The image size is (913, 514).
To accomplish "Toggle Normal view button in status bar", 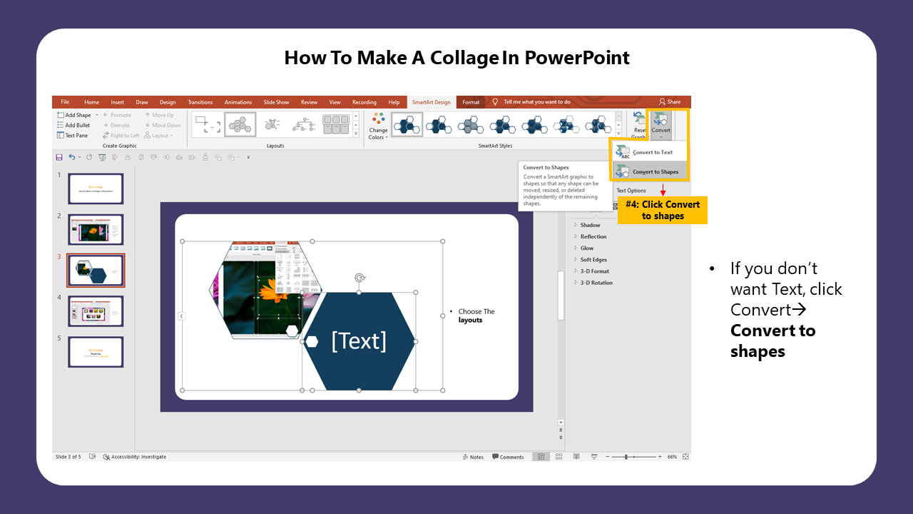I will (x=541, y=457).
